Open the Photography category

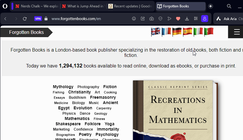88,87
